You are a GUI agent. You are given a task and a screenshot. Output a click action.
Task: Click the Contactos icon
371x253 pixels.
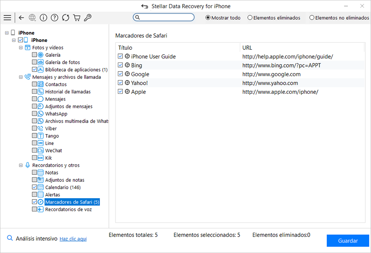(41, 84)
